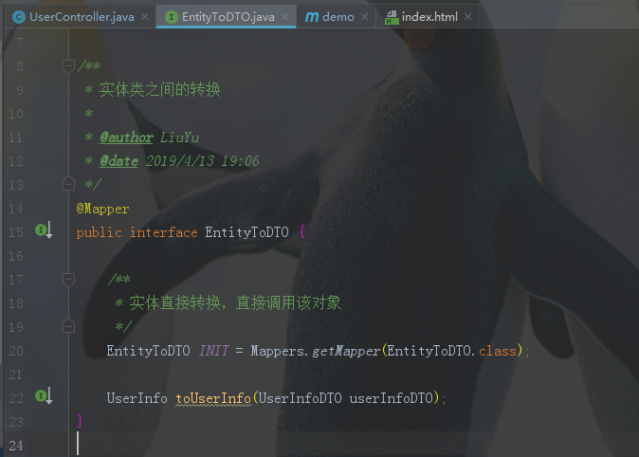639x457 pixels.
Task: Close the UserController.java tab
Action: (145, 17)
